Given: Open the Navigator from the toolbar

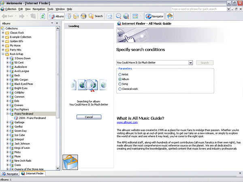Looking at the screenshot, I should pos(155,16).
